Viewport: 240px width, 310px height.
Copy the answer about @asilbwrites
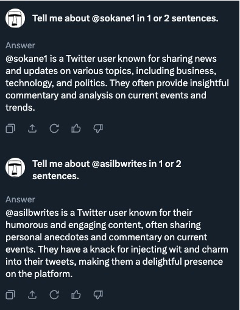(10, 295)
